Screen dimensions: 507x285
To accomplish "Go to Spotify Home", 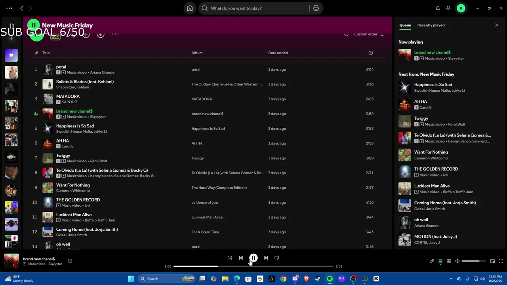I will click(x=190, y=8).
